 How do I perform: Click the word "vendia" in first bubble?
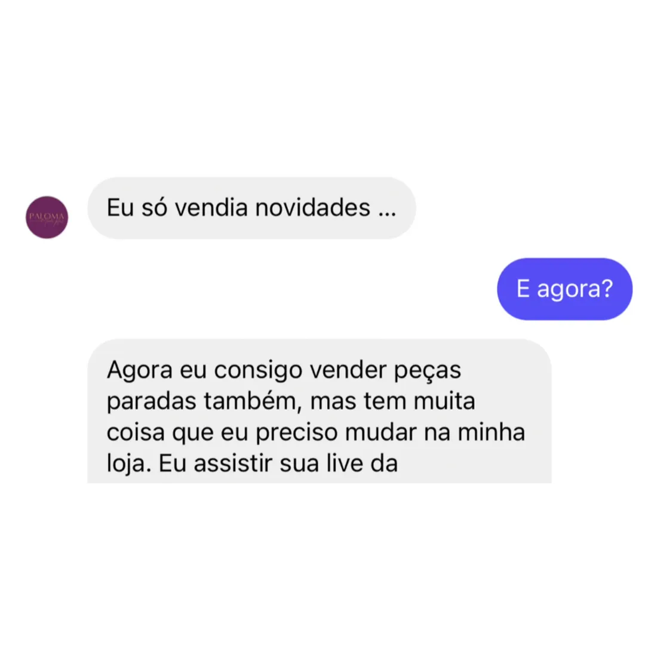point(211,207)
